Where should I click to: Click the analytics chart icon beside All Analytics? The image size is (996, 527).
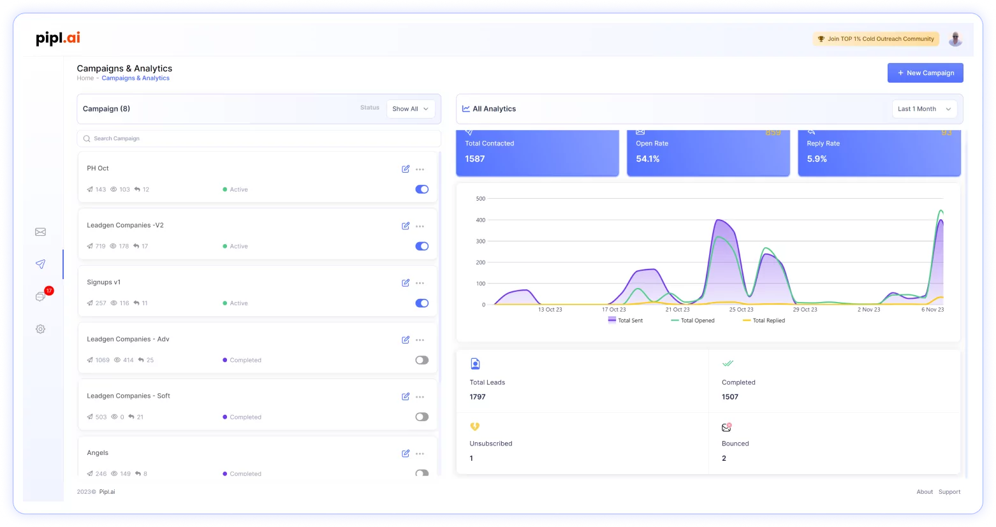point(466,108)
